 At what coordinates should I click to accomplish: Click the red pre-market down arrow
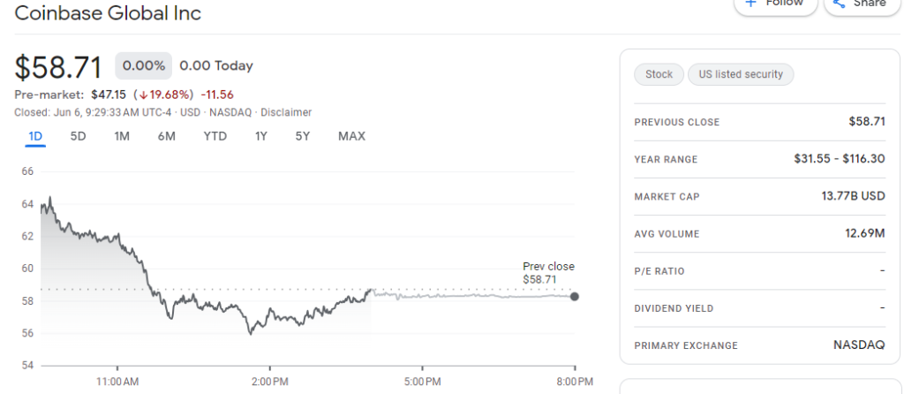click(142, 95)
